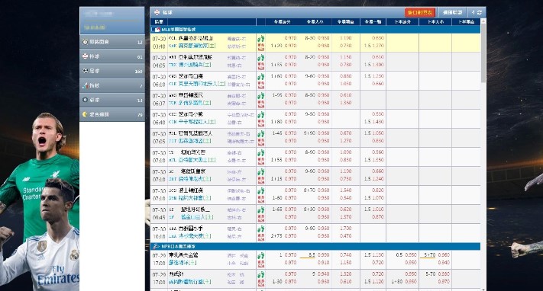Click the red button in top header
543x291 pixels.
(420, 12)
